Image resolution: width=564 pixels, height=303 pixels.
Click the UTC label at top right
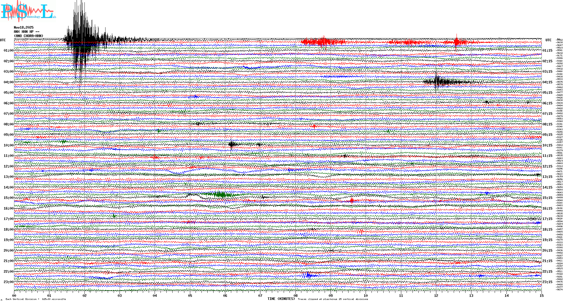[548, 40]
